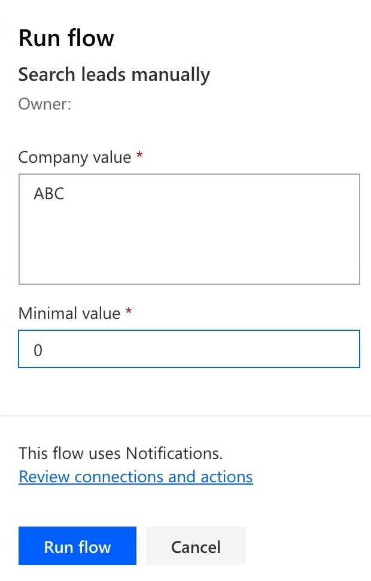Screen dimensions: 371x581
Task: Click the Owner label
Action: (x=44, y=105)
